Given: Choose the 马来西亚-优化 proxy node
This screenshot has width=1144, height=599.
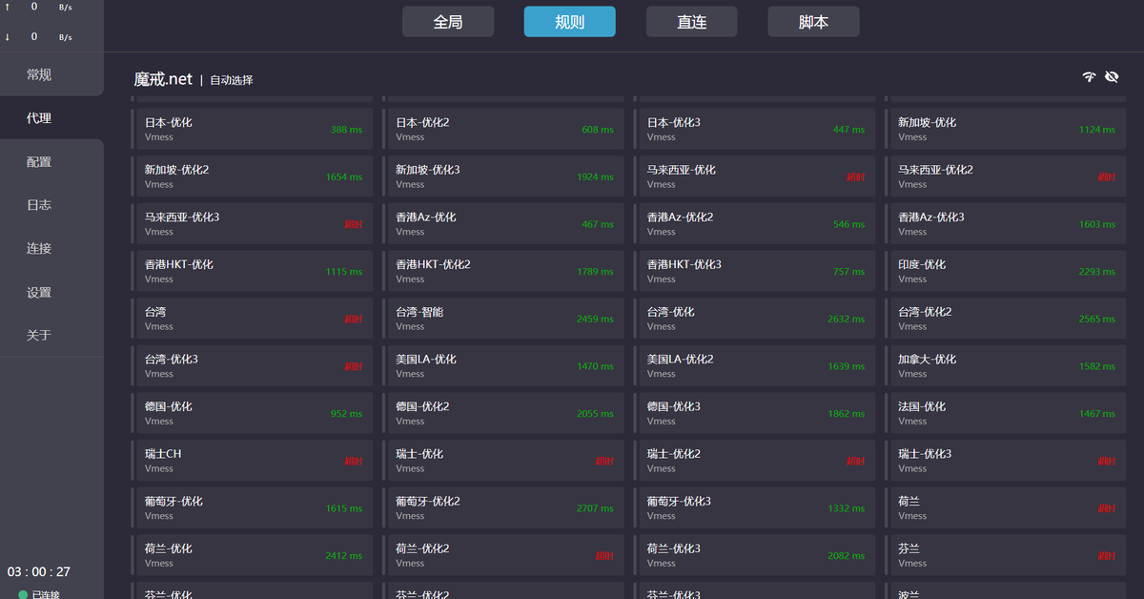Looking at the screenshot, I should tap(754, 176).
